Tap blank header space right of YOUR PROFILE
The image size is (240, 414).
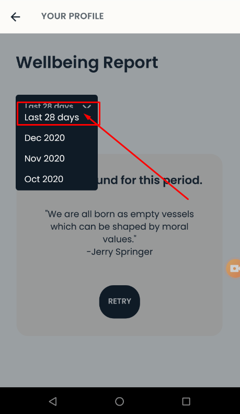click(172, 17)
